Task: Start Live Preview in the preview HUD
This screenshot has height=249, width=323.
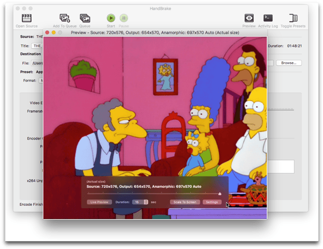Action: click(x=99, y=202)
